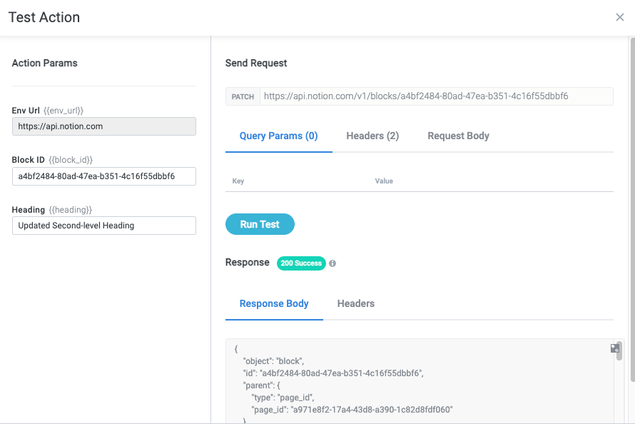Show the Headers tab under Response
This screenshot has height=424, width=635.
tap(356, 303)
